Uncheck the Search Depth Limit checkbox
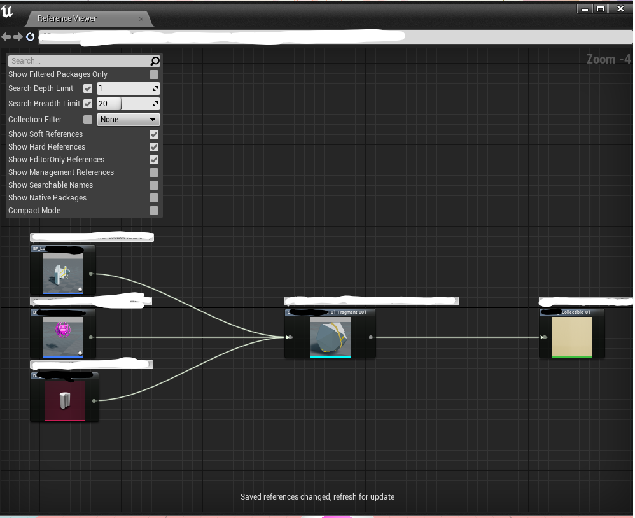 point(88,88)
